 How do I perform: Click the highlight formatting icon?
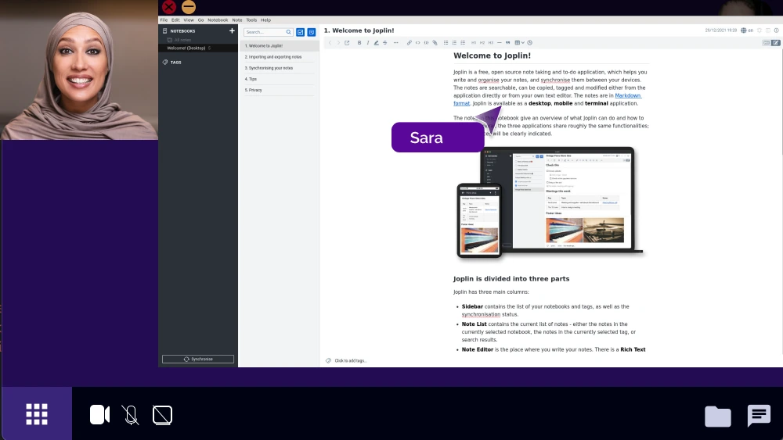click(x=376, y=43)
